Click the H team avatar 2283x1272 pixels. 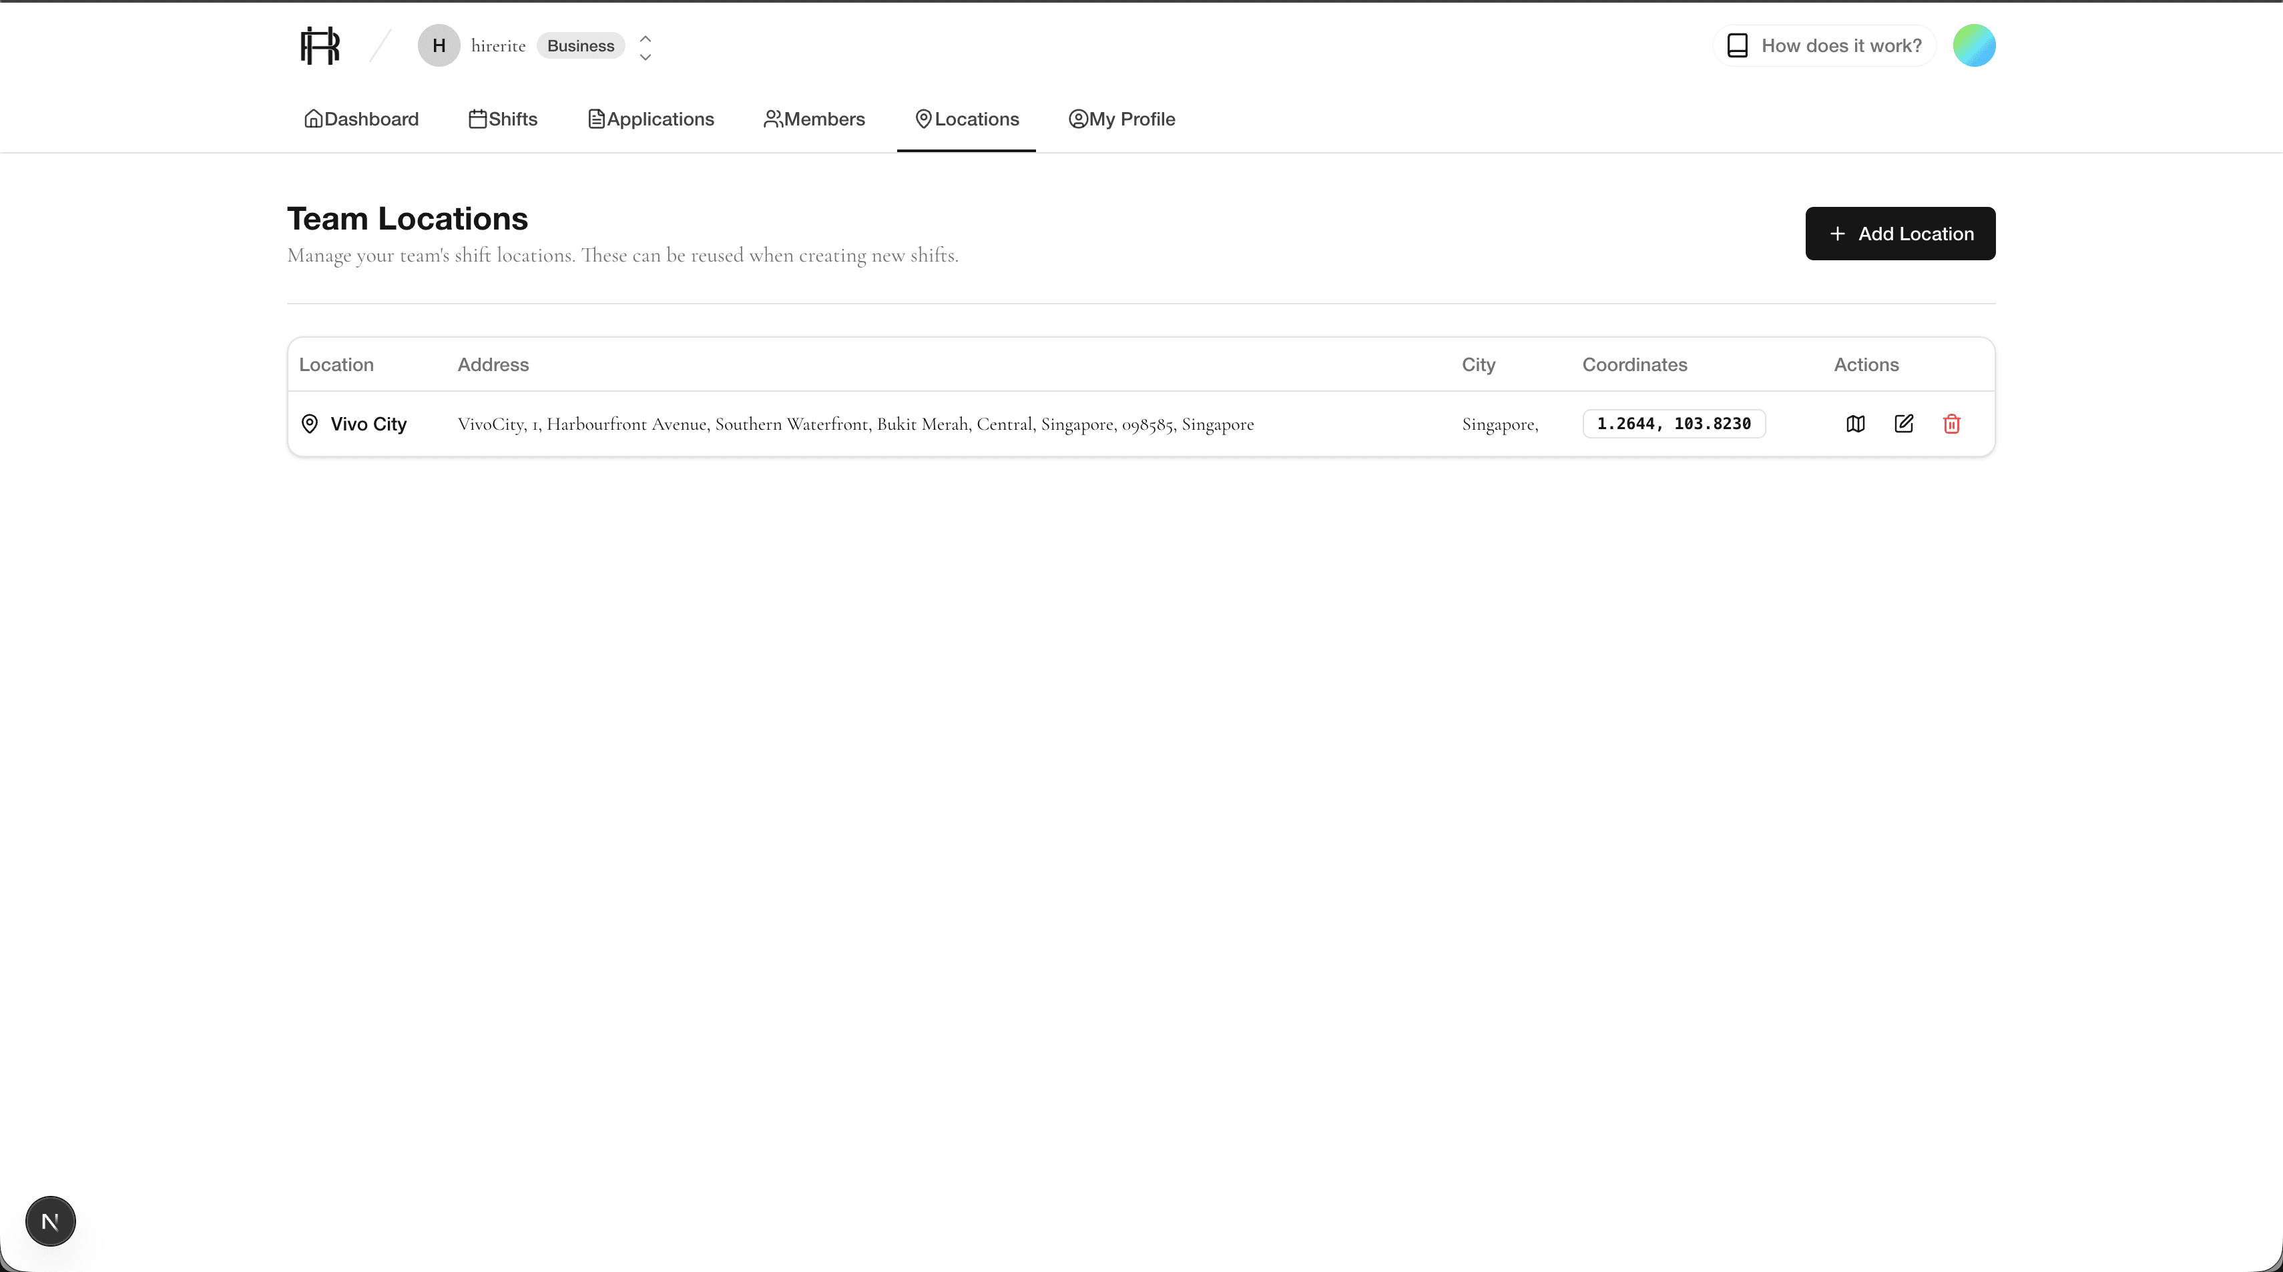439,46
